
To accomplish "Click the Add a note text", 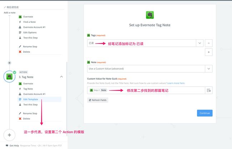I will [10, 12].
